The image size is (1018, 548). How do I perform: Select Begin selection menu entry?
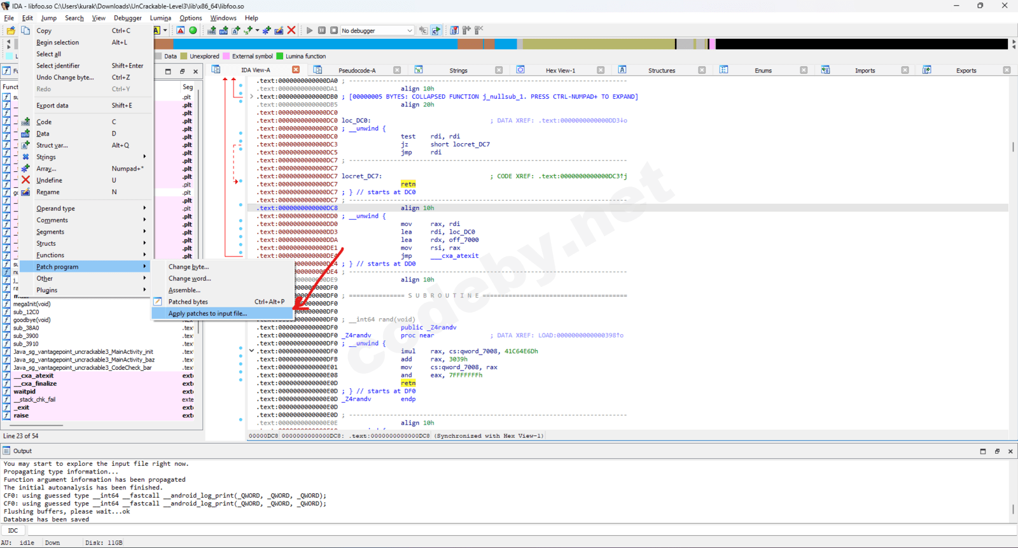pos(86,43)
